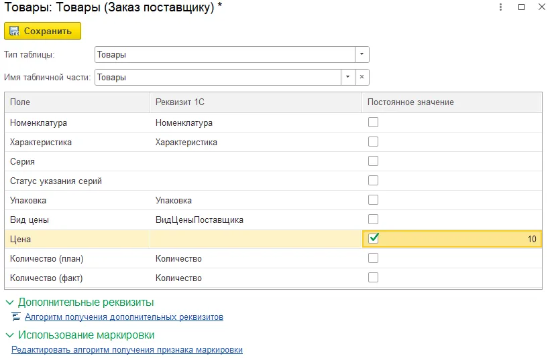This screenshot has width=552, height=358.
Task: Clear the Имя табличной части field
Action: coord(362,77)
